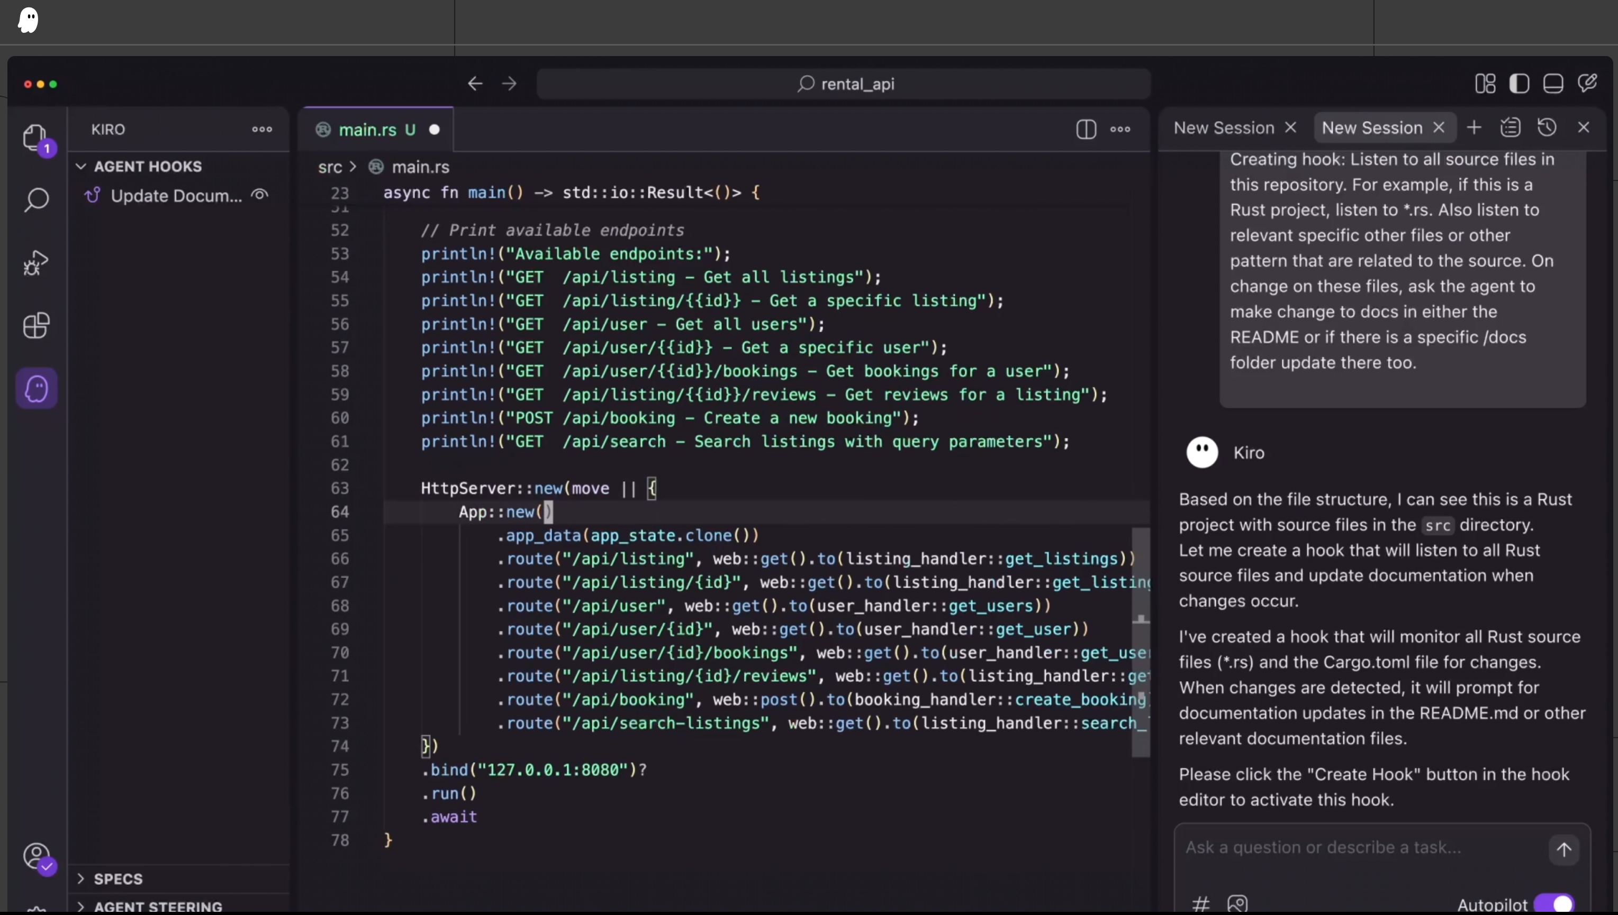
Task: Select the first New Session tab
Action: 1223,127
